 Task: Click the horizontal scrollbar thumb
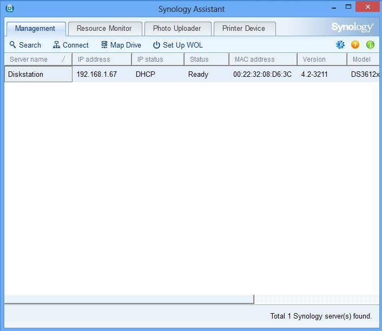click(x=129, y=299)
